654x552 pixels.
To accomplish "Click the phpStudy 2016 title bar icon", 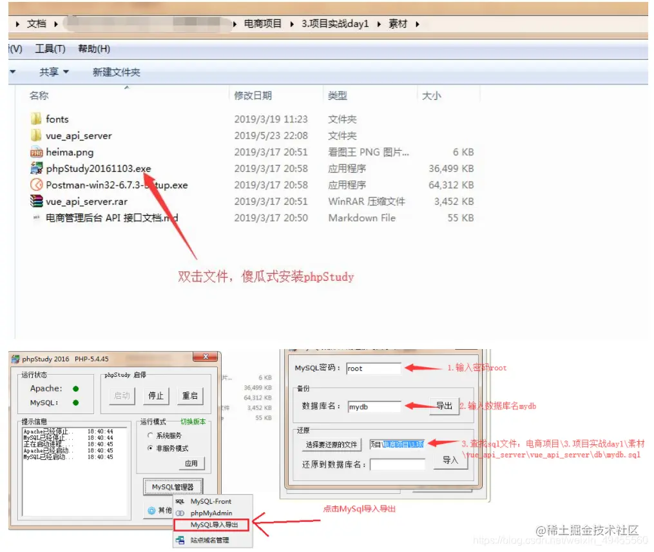I will point(15,359).
